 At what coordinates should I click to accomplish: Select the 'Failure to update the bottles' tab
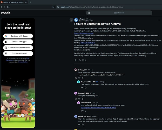[14, 2]
